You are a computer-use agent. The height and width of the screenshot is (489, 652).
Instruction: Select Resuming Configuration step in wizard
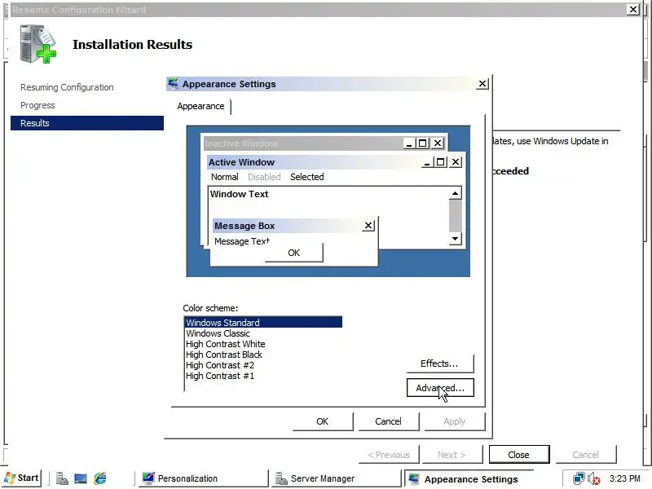tap(67, 87)
